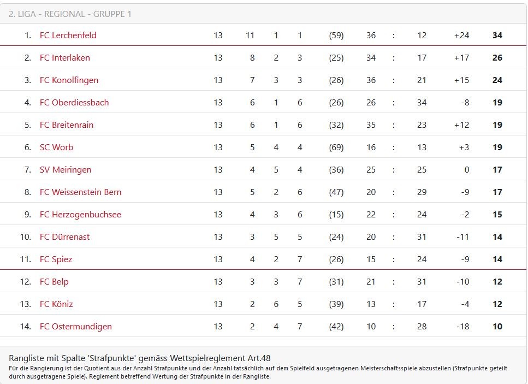Click the '2. Liga - Regional - Gruppe 1' header
The height and width of the screenshot is (384, 528).
pyautogui.click(x=70, y=14)
